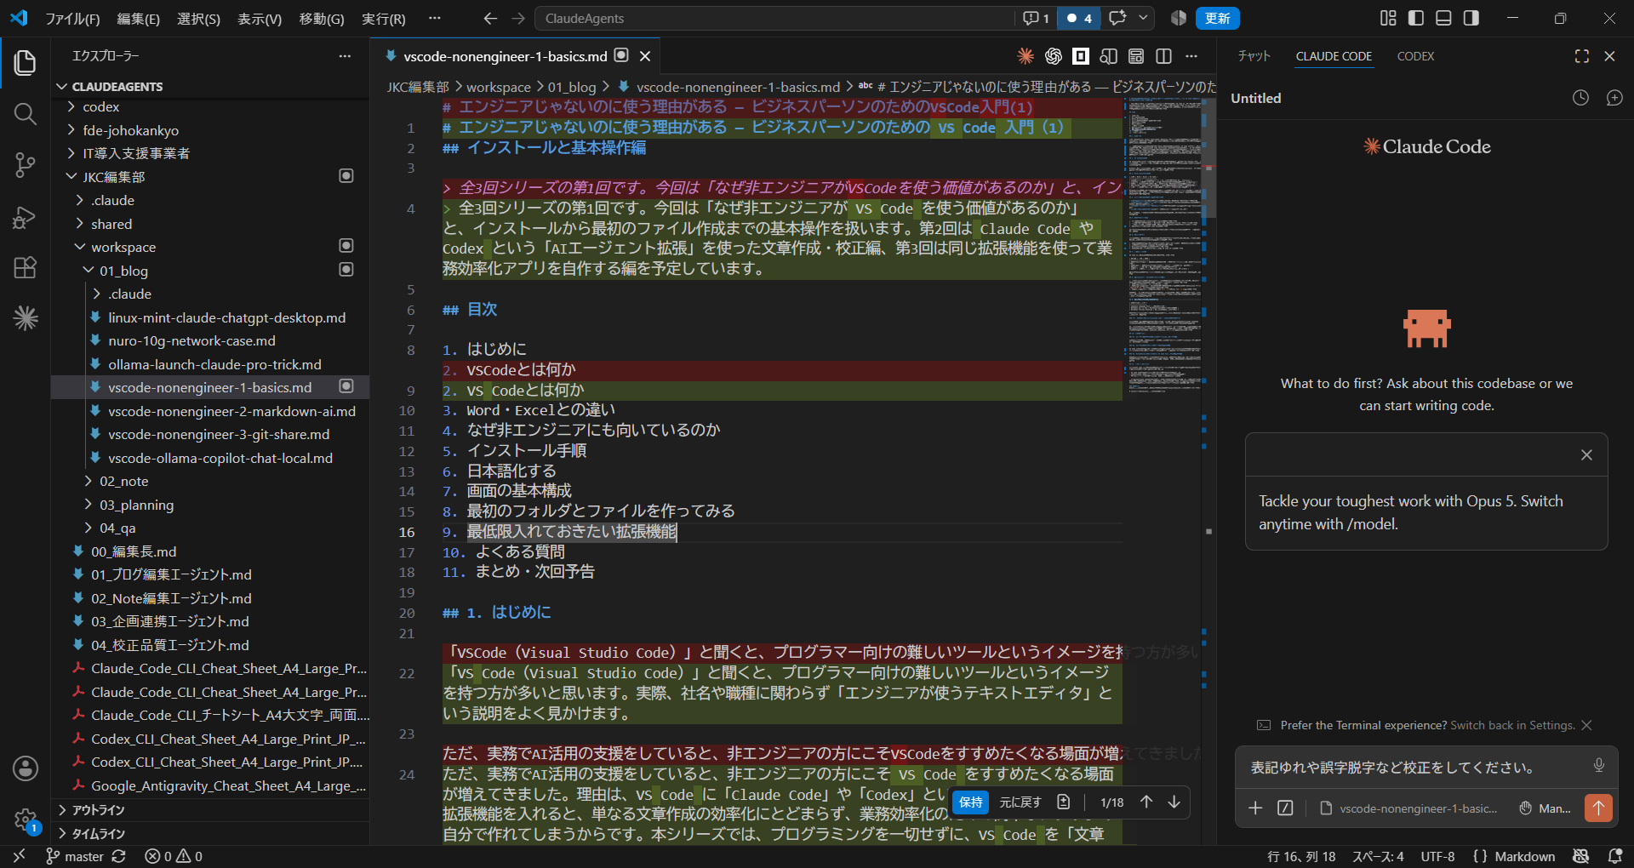
Task: Click the Copilot status icon in status bar
Action: coord(1581,856)
